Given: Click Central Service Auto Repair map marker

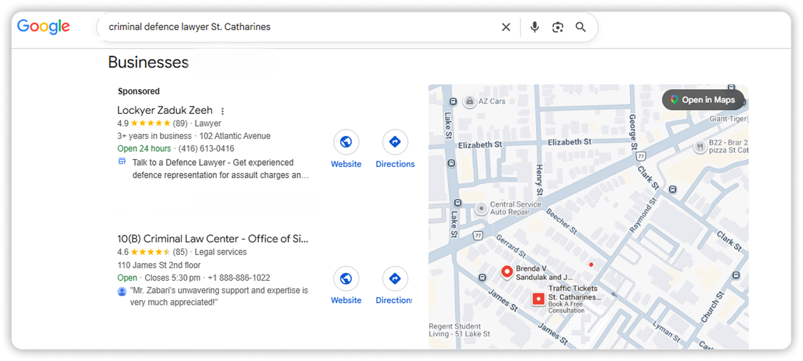Looking at the screenshot, I should (x=481, y=208).
